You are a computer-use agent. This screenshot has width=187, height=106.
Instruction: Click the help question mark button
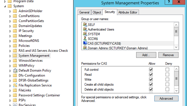[169, 2]
